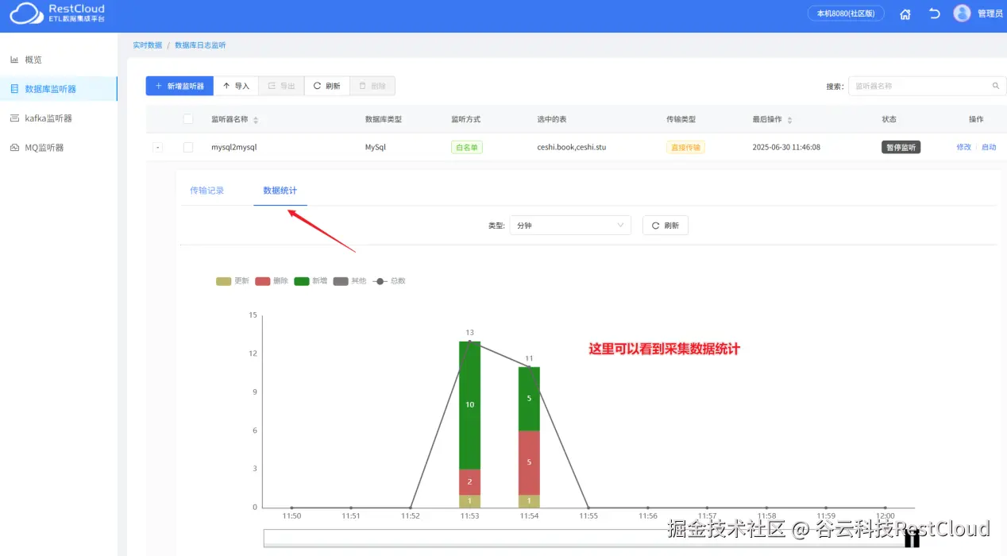
Task: Click the RestCloud logo
Action: tap(57, 13)
